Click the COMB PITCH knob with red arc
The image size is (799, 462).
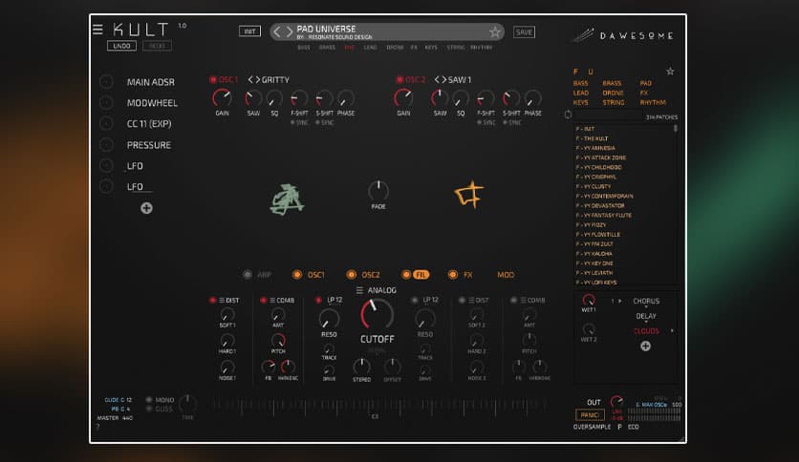[278, 340]
